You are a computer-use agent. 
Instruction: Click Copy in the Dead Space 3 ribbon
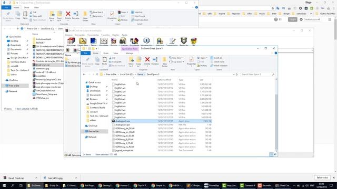pos(97,61)
